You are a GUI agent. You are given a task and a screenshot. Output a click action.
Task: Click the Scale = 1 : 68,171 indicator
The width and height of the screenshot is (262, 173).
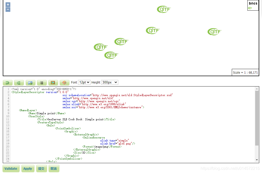tap(245, 73)
